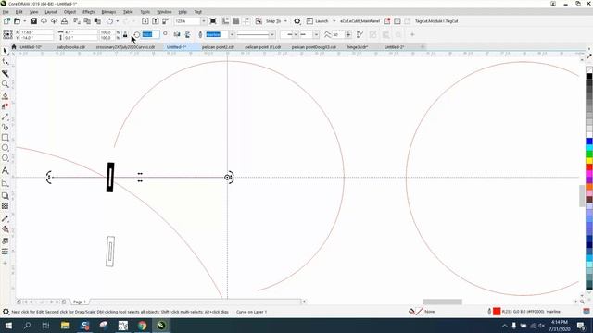Open the File menu
The image size is (593, 333).
(6, 12)
